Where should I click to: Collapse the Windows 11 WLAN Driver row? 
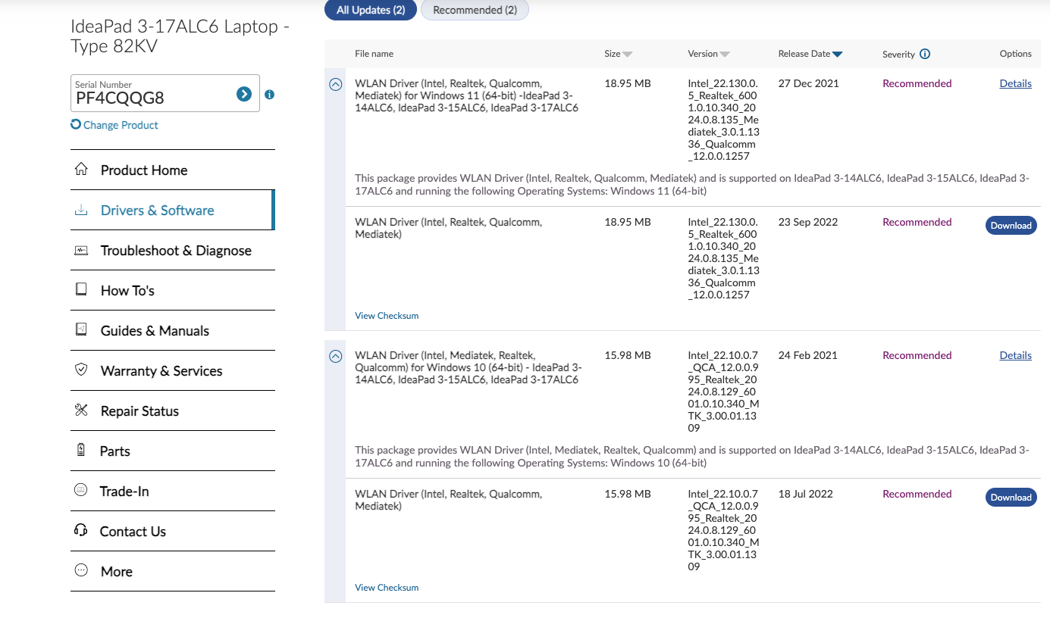pos(336,84)
